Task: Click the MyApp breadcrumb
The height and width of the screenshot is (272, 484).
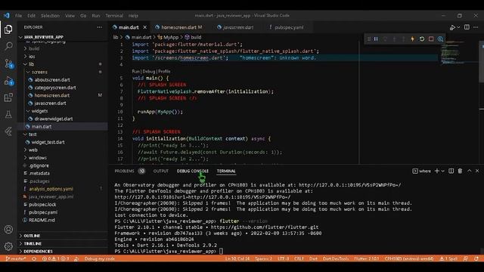Action: (171, 37)
